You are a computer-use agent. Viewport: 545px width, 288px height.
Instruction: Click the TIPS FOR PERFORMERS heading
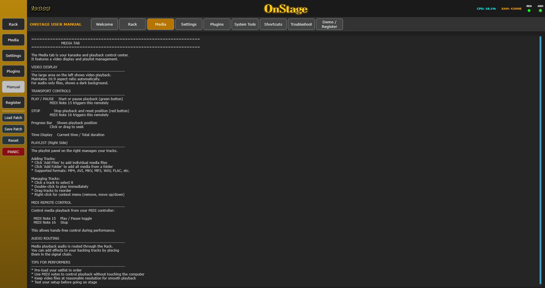51,262
